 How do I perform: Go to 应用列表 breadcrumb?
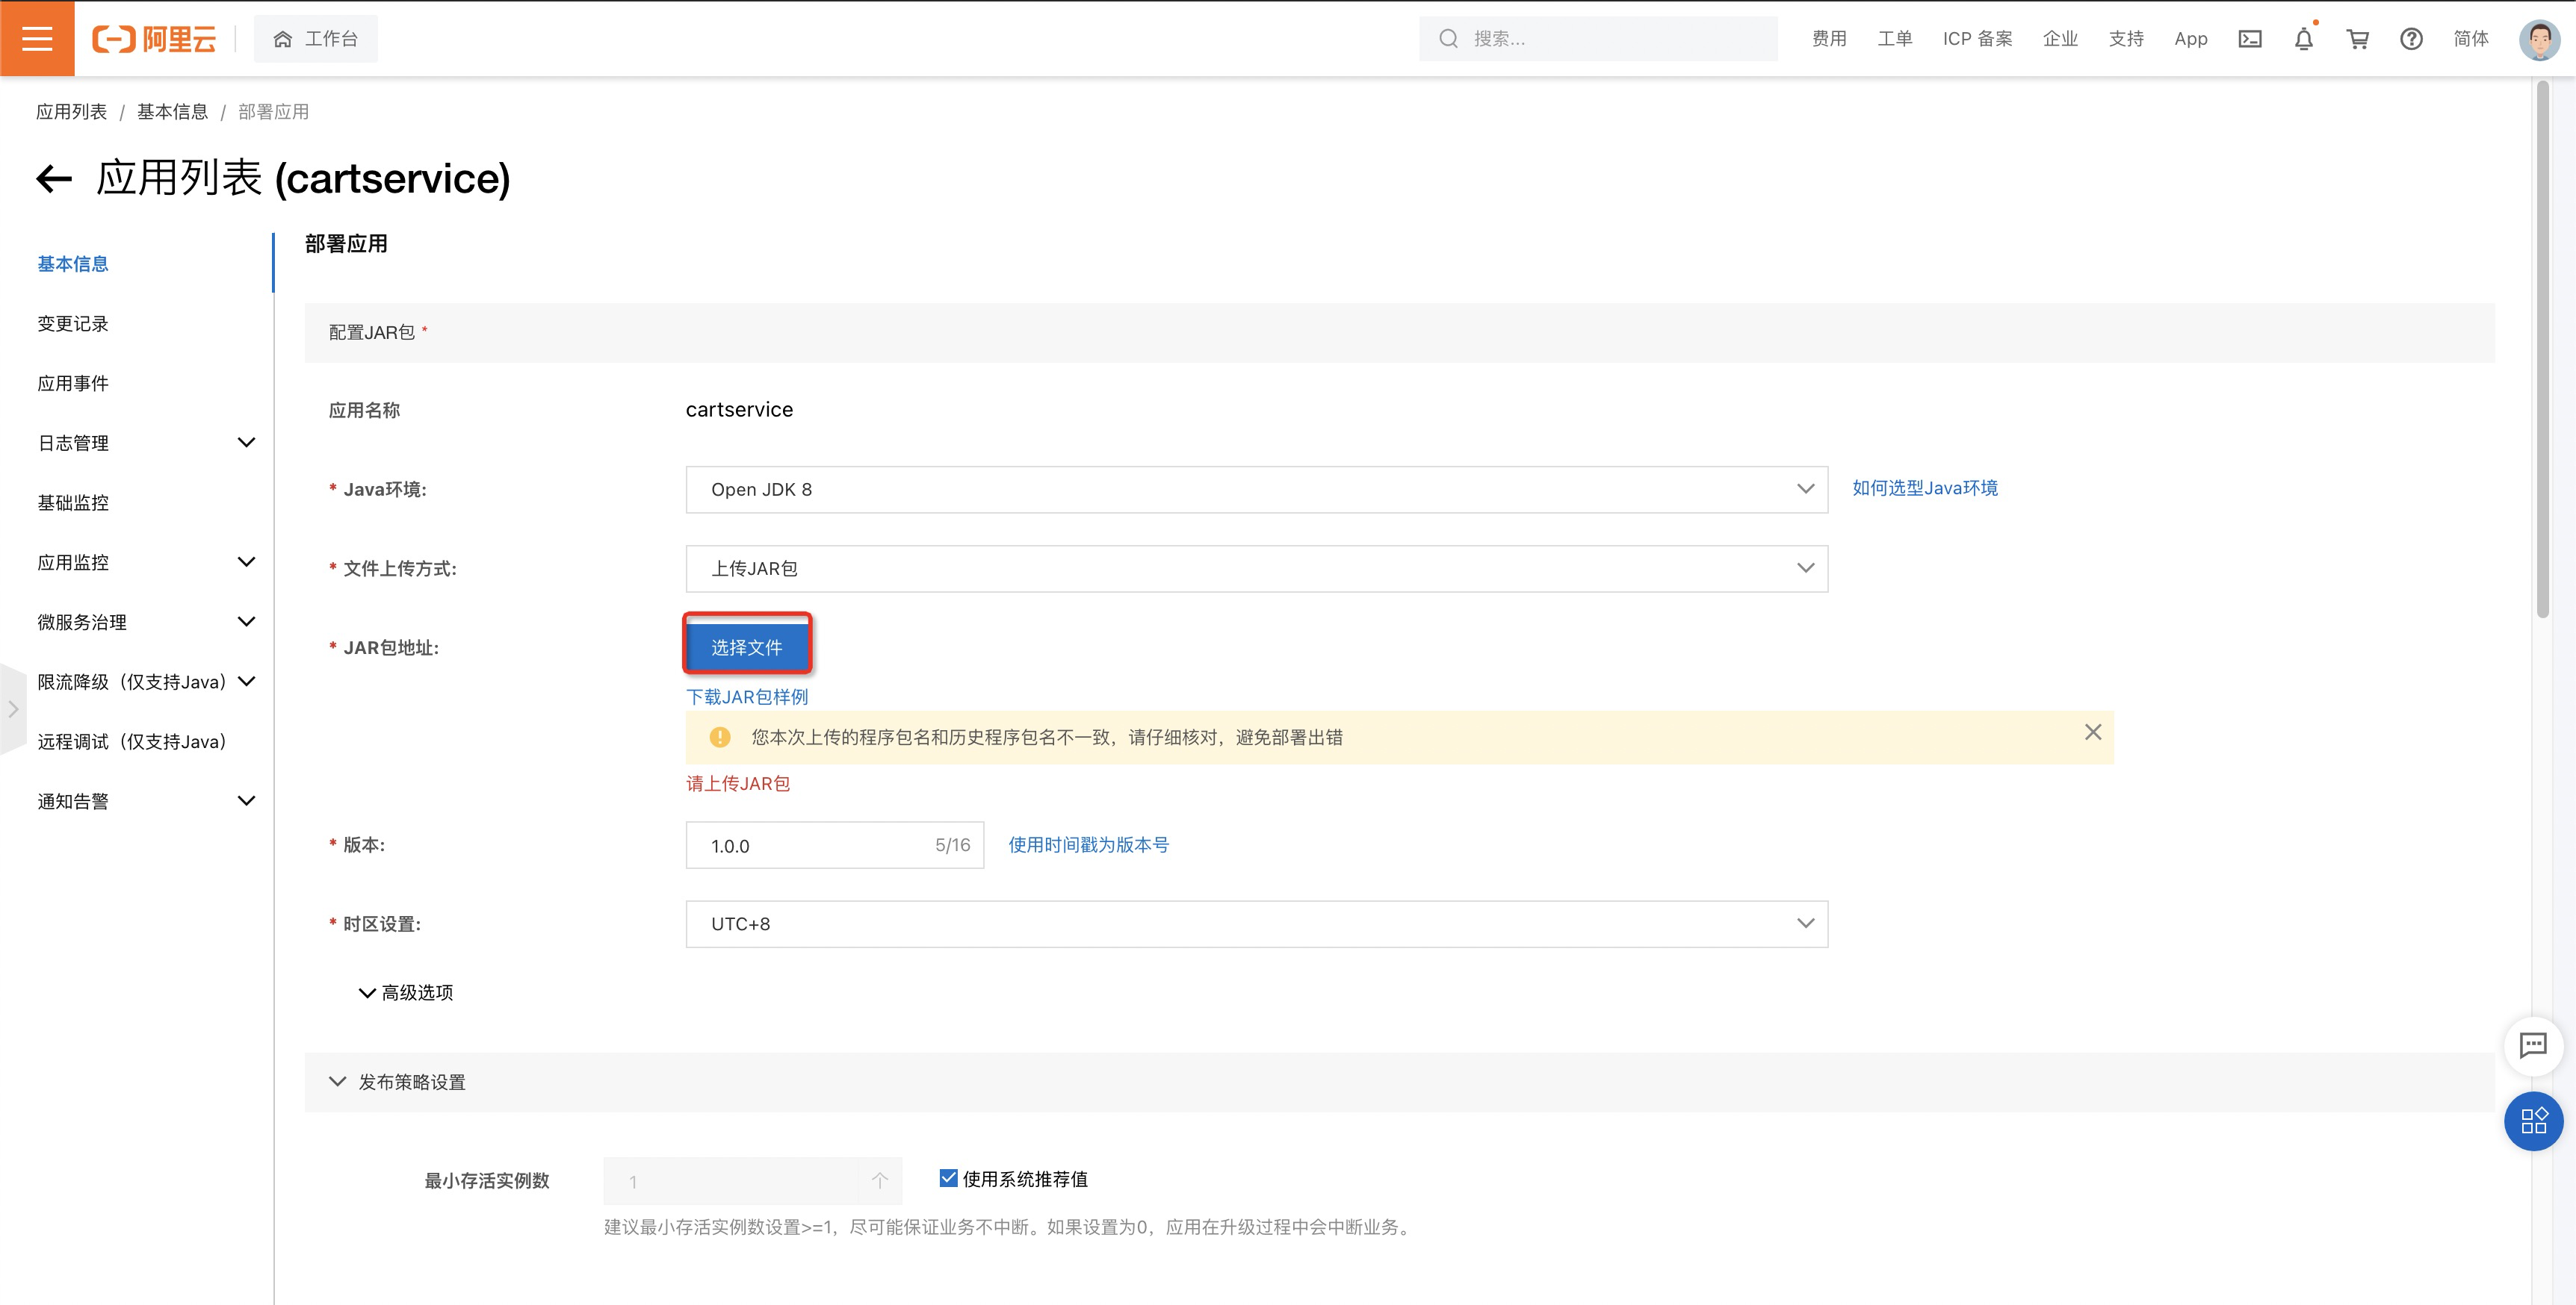click(x=71, y=112)
